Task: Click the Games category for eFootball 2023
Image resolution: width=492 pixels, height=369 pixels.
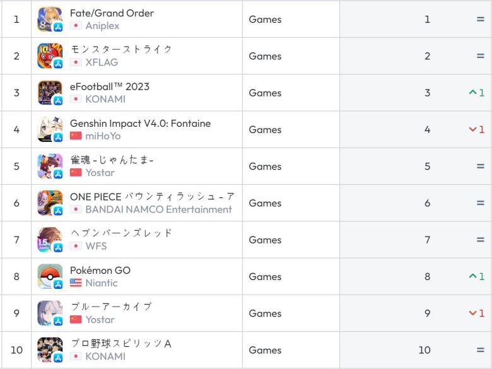Action: click(265, 93)
